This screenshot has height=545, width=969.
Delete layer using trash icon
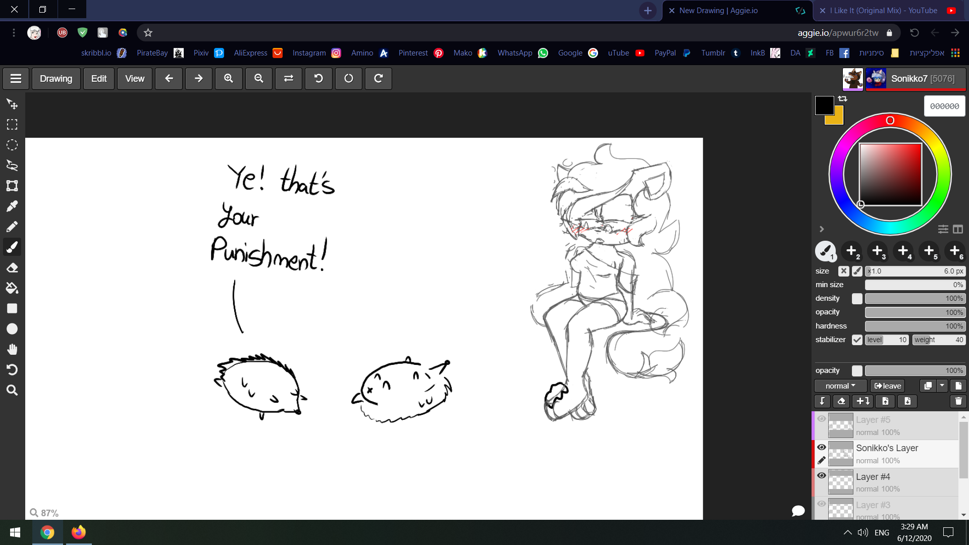coord(958,401)
